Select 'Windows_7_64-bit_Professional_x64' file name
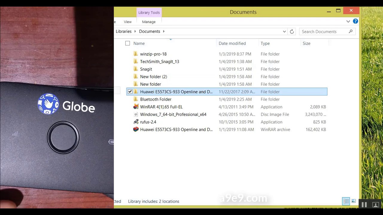The image size is (383, 215). tap(173, 114)
